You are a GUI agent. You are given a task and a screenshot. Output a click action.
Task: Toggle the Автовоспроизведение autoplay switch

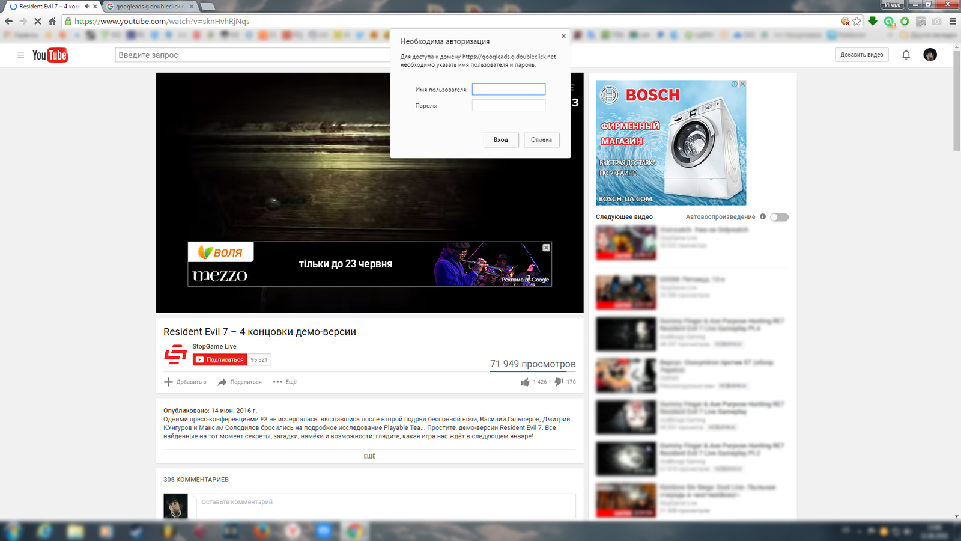780,217
